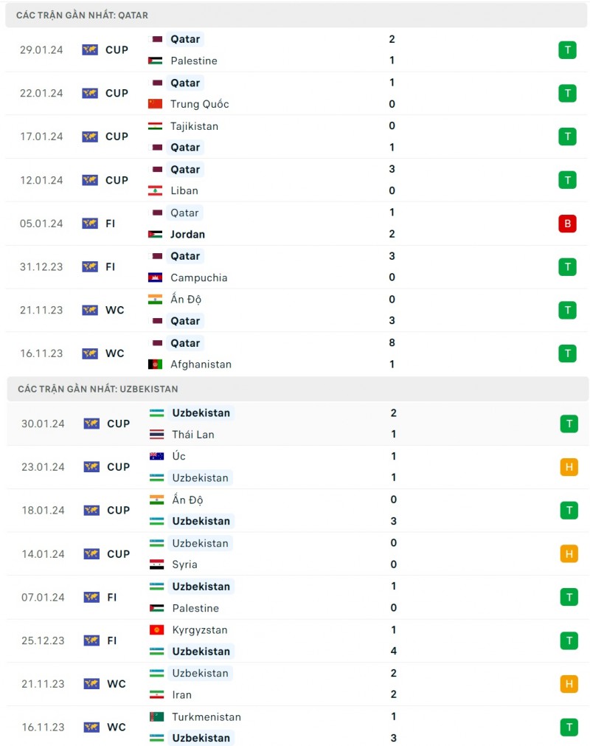Click the Turkmenistan flag icon
The image size is (590, 746).
(x=156, y=716)
